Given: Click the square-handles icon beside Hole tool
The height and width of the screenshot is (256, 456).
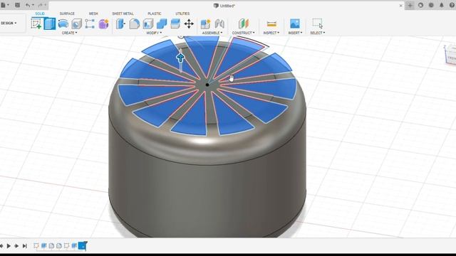Looking at the screenshot, I should [90, 23].
